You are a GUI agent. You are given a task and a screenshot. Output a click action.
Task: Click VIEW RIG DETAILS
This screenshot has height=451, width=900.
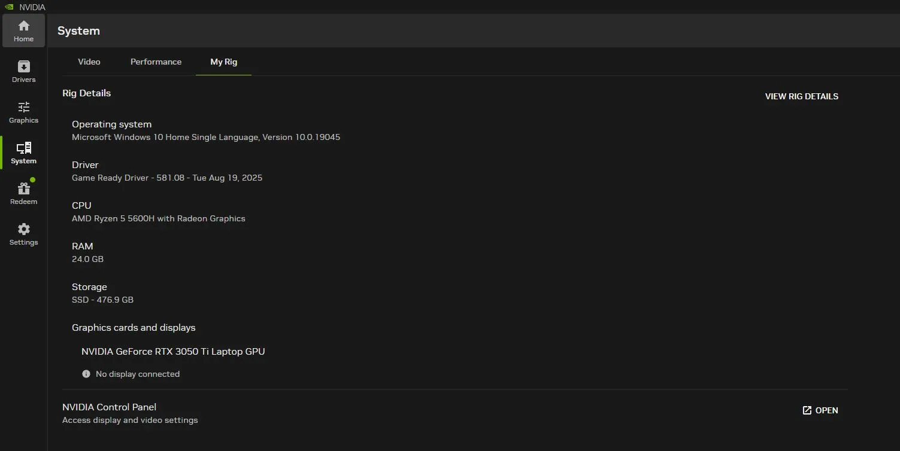click(x=801, y=96)
